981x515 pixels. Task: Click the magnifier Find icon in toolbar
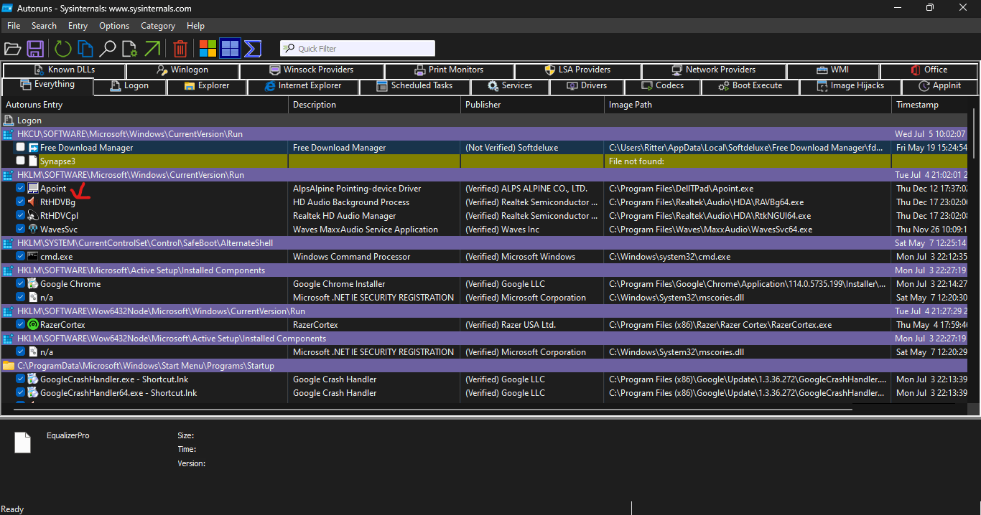click(x=108, y=49)
